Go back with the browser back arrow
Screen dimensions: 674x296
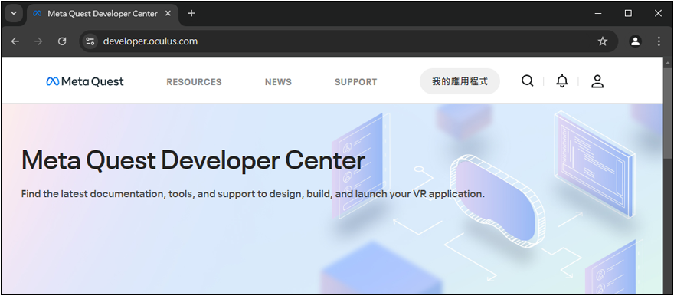(15, 41)
